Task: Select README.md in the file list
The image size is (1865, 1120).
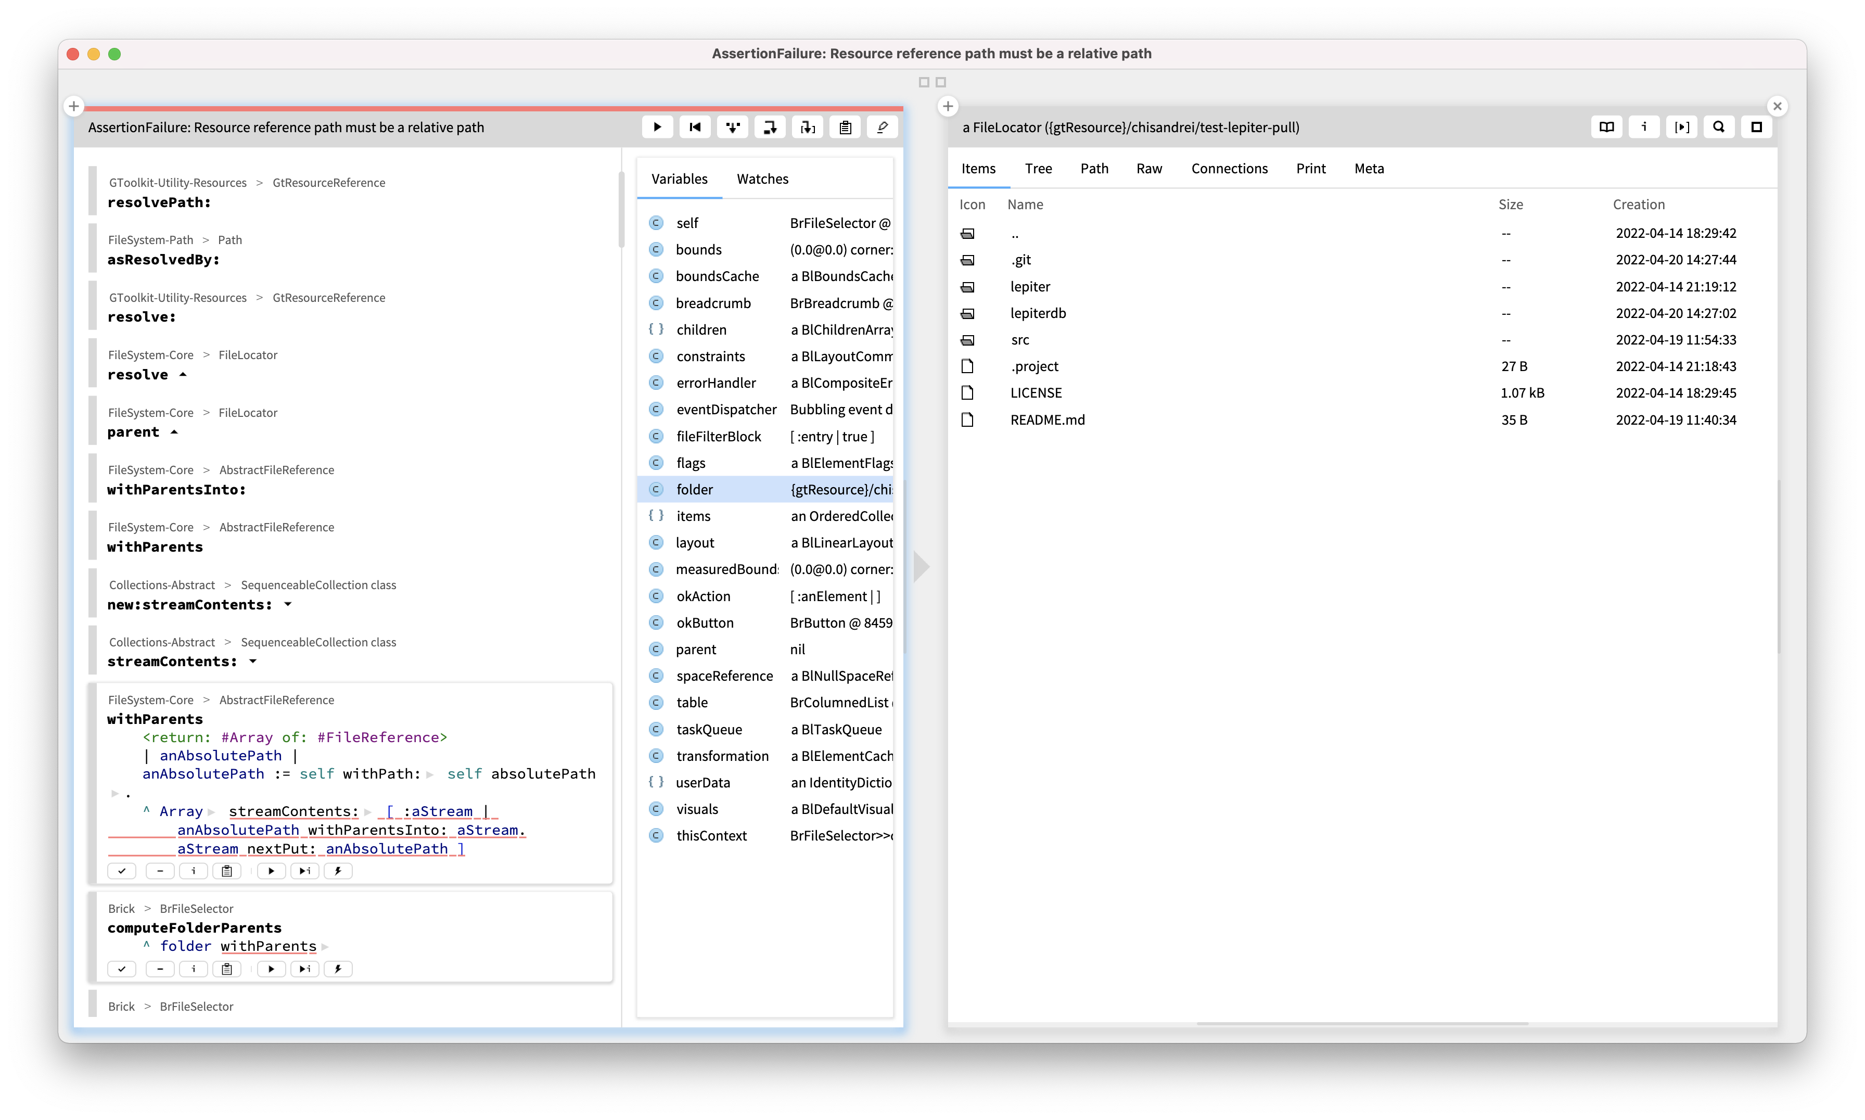Action: coord(1048,419)
